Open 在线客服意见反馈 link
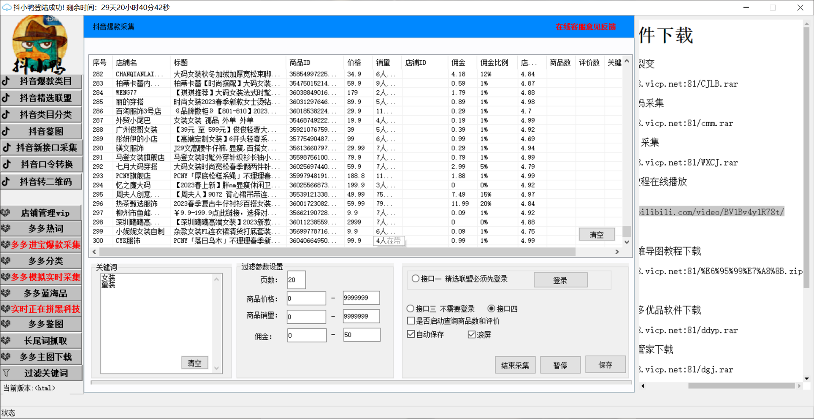 pos(585,27)
